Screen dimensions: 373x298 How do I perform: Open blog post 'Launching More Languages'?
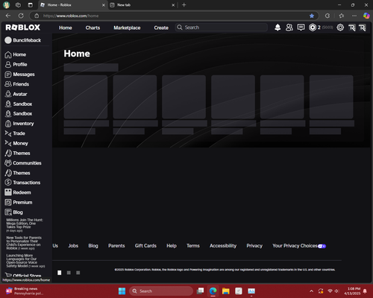point(25,261)
